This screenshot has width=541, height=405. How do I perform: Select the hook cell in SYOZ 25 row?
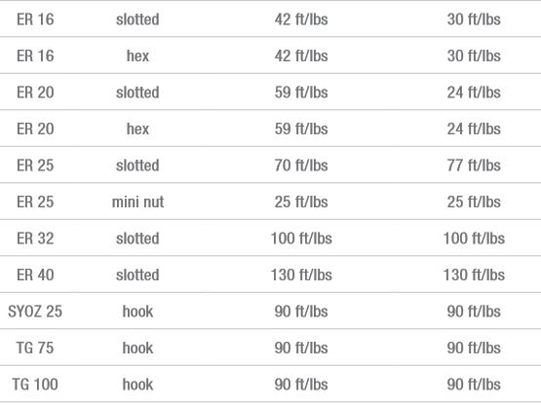click(x=137, y=312)
